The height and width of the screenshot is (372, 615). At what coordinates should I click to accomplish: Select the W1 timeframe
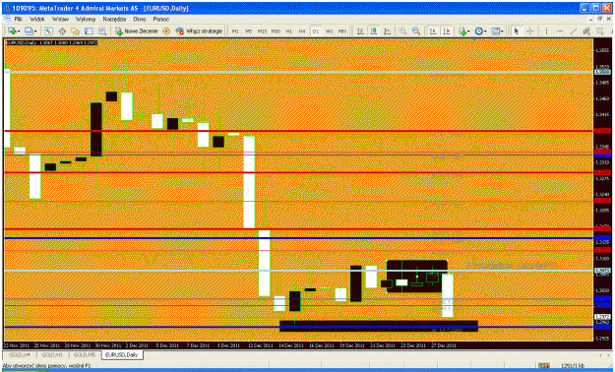(330, 31)
